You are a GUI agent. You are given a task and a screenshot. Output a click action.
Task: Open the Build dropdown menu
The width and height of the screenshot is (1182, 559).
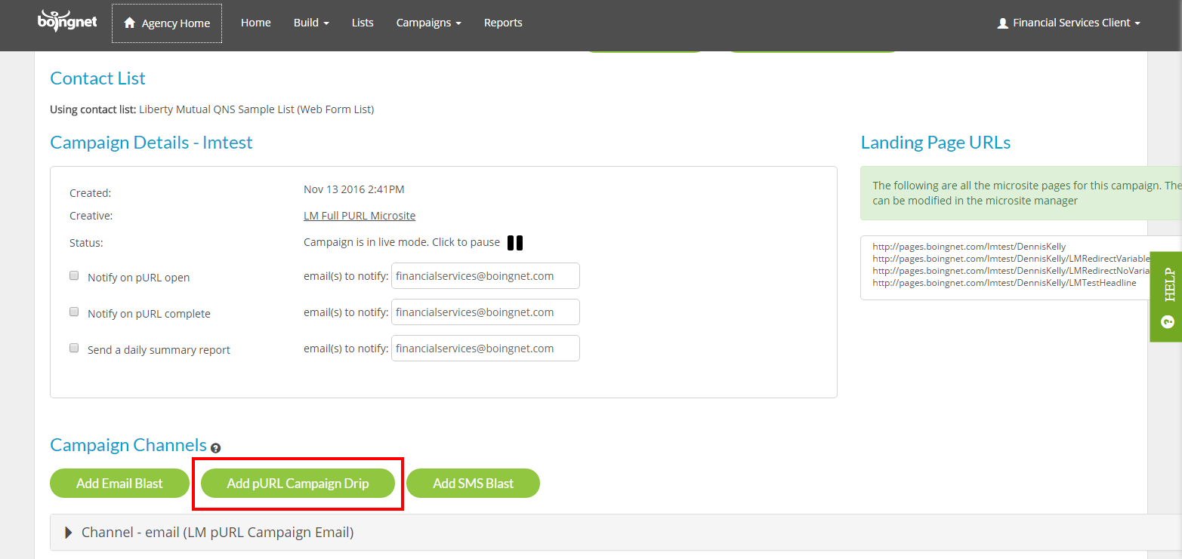(x=311, y=23)
